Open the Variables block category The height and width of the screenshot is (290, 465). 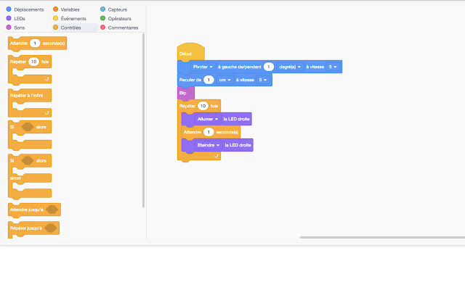coord(66,9)
